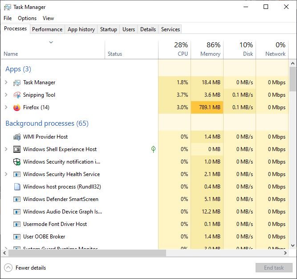The height and width of the screenshot is (279, 297).
Task: Collapse view using Fewer details arrow
Action: [8, 268]
